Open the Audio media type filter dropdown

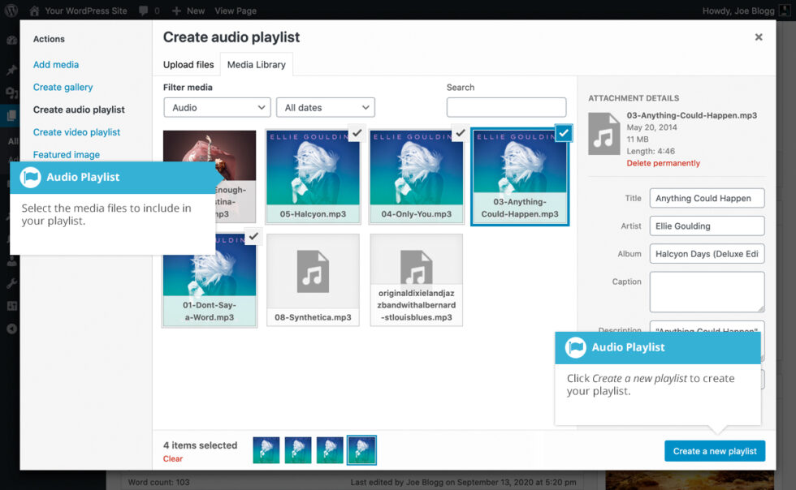click(217, 107)
